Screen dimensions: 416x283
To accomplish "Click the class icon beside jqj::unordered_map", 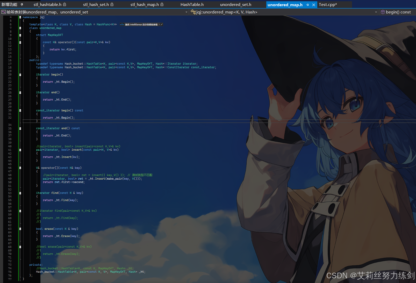I will pos(193,12).
